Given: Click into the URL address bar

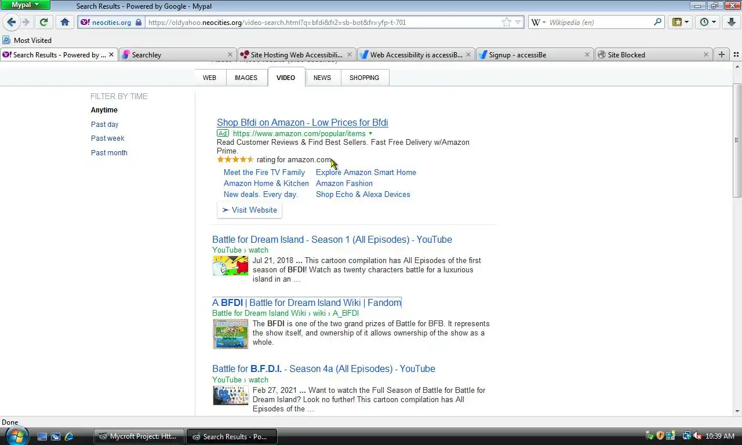Looking at the screenshot, I should 322,22.
